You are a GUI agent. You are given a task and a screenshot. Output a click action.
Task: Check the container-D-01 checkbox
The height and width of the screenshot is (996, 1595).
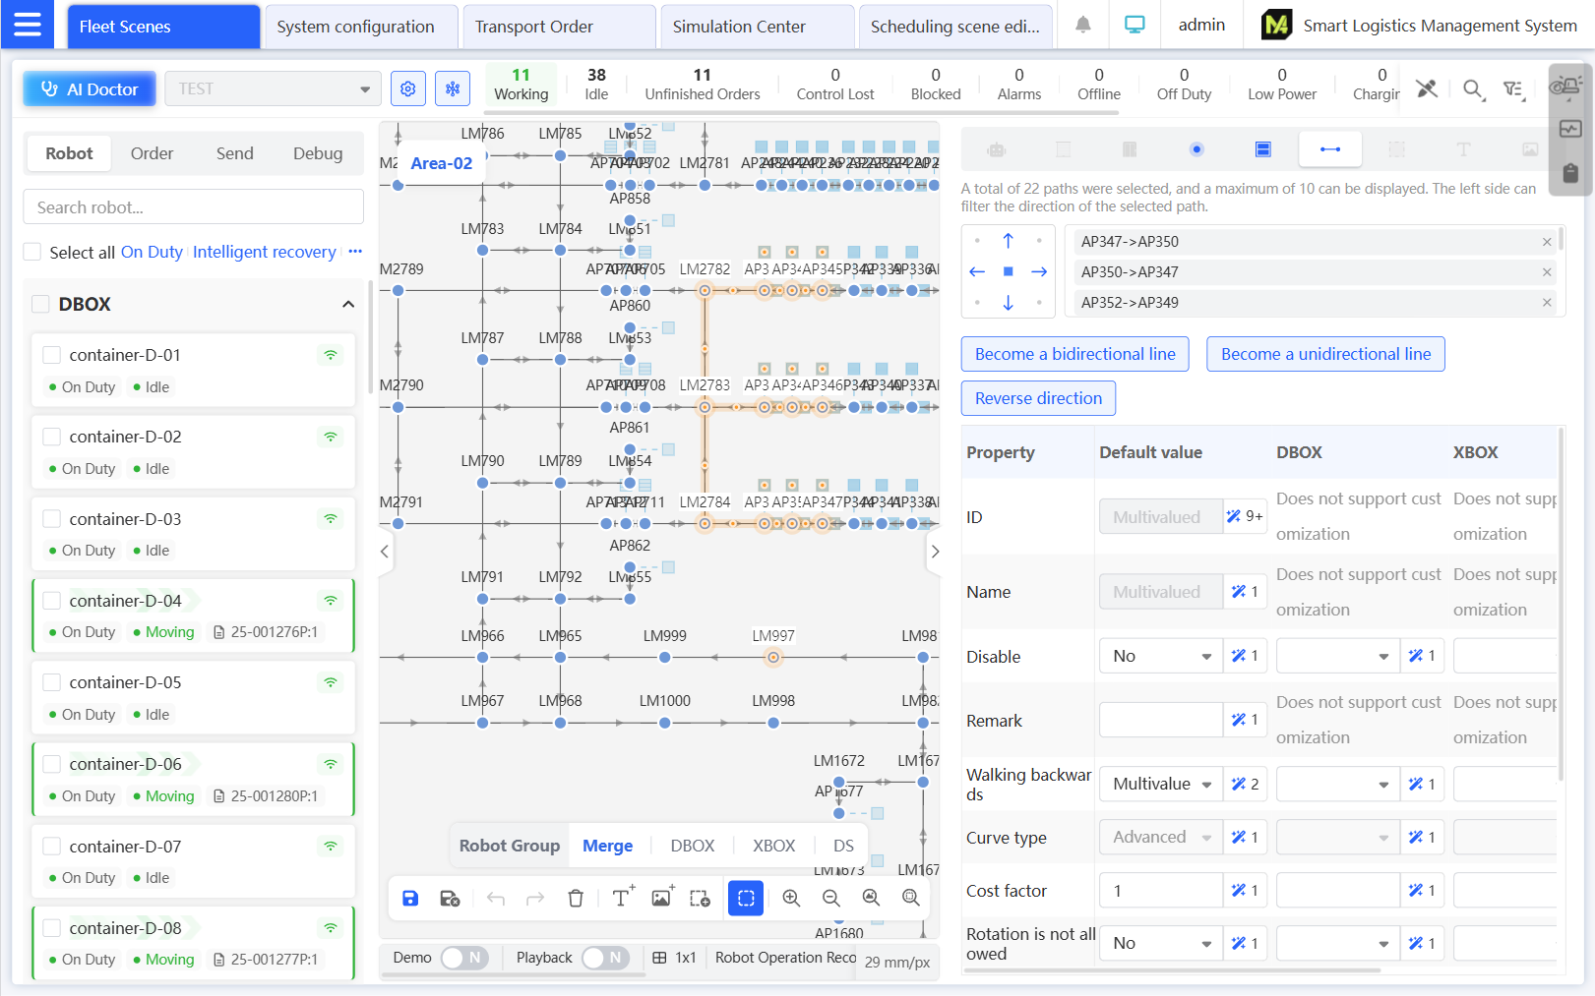[52, 355]
